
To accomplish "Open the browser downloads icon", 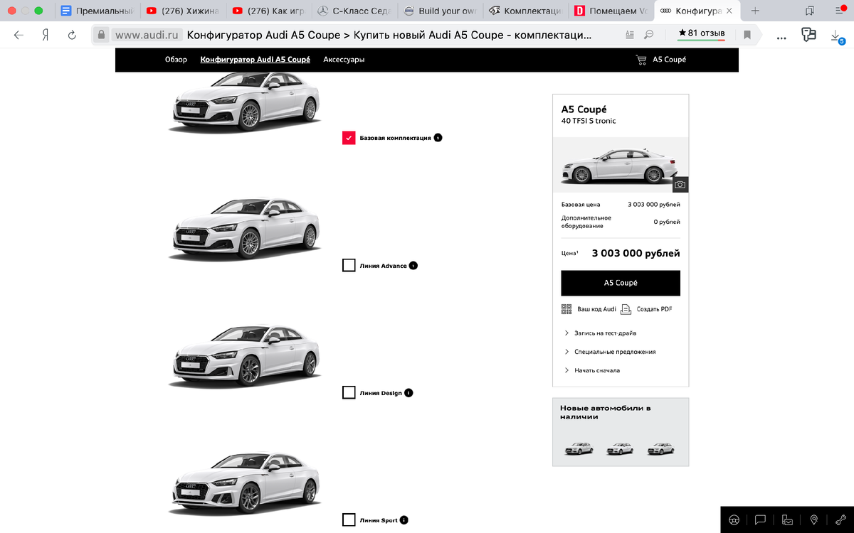I will tap(836, 36).
